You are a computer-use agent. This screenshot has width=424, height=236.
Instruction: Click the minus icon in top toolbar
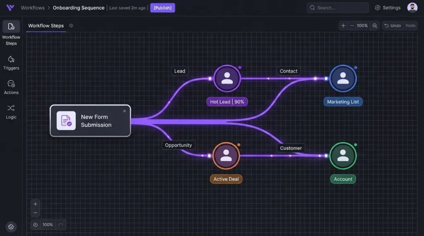pyautogui.click(x=352, y=26)
